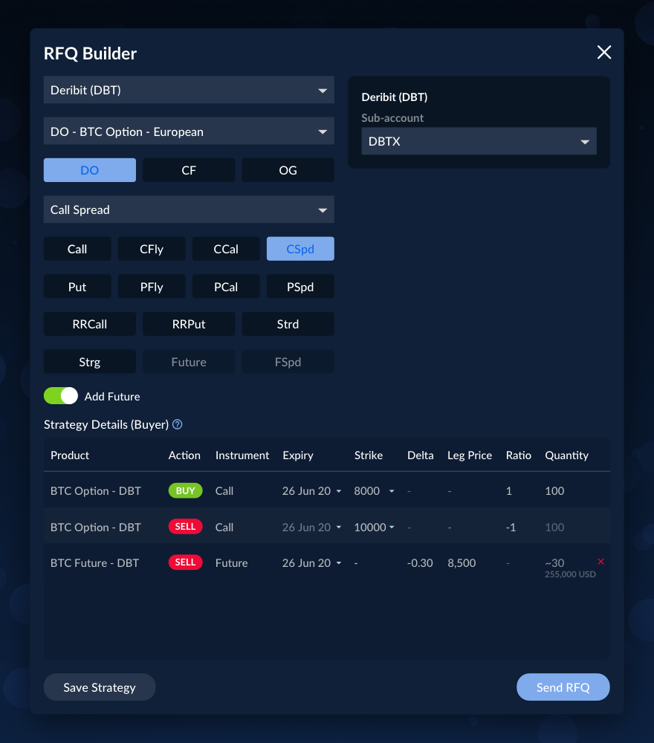Toggle the Add Future switch off

coord(61,396)
